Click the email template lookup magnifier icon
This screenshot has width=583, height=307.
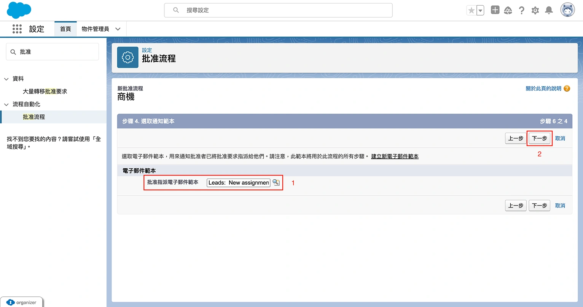pos(276,183)
